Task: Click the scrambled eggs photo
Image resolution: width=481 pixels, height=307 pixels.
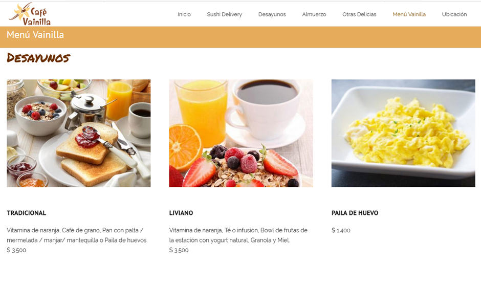Action: click(x=403, y=133)
